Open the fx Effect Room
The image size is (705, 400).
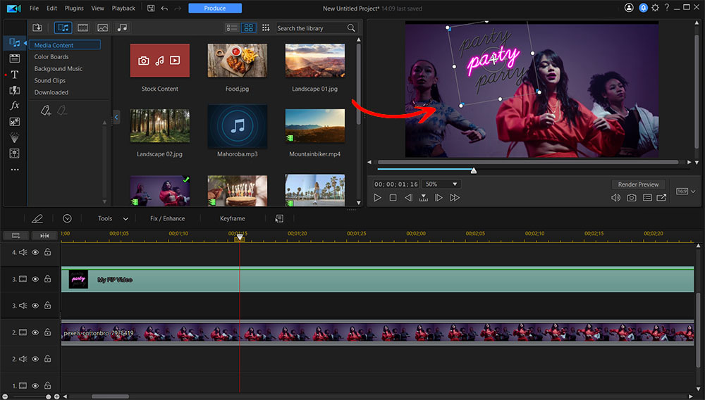tap(15, 106)
